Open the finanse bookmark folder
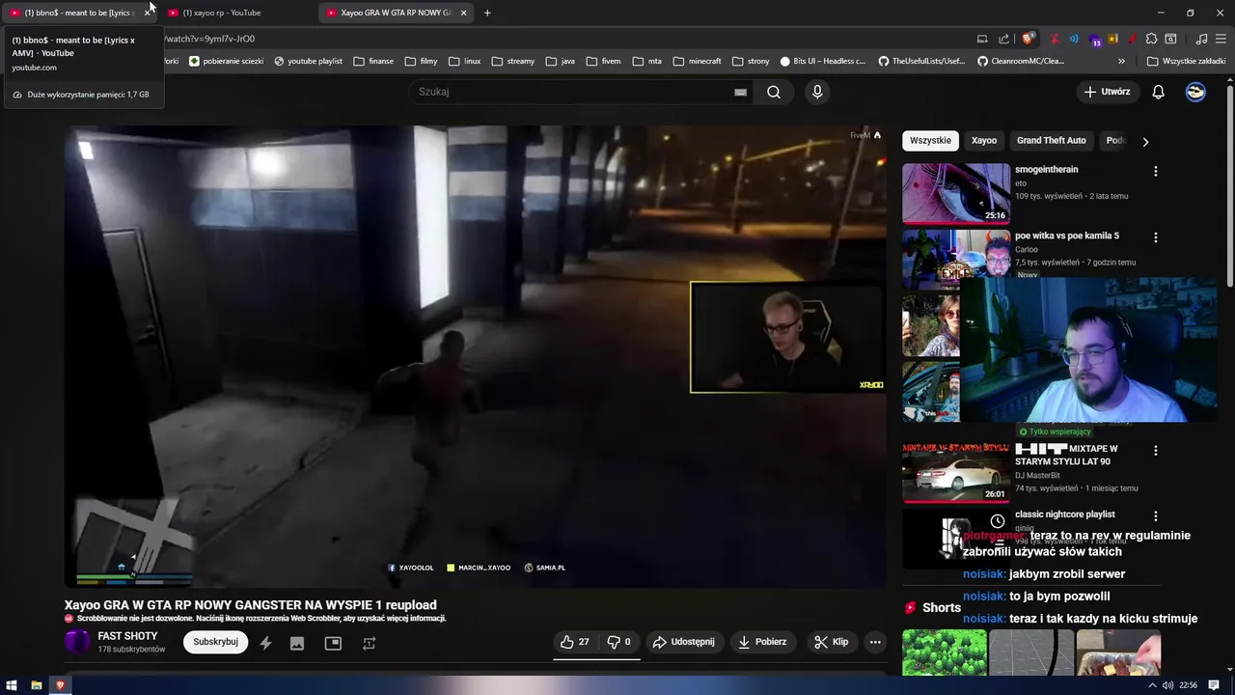The width and height of the screenshot is (1235, 695). coord(372,61)
